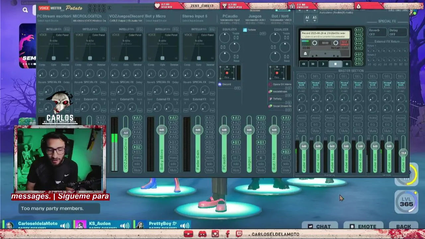Open EQ on the MICROLOGITCh strip
425x239 pixels.
[x=103, y=29]
